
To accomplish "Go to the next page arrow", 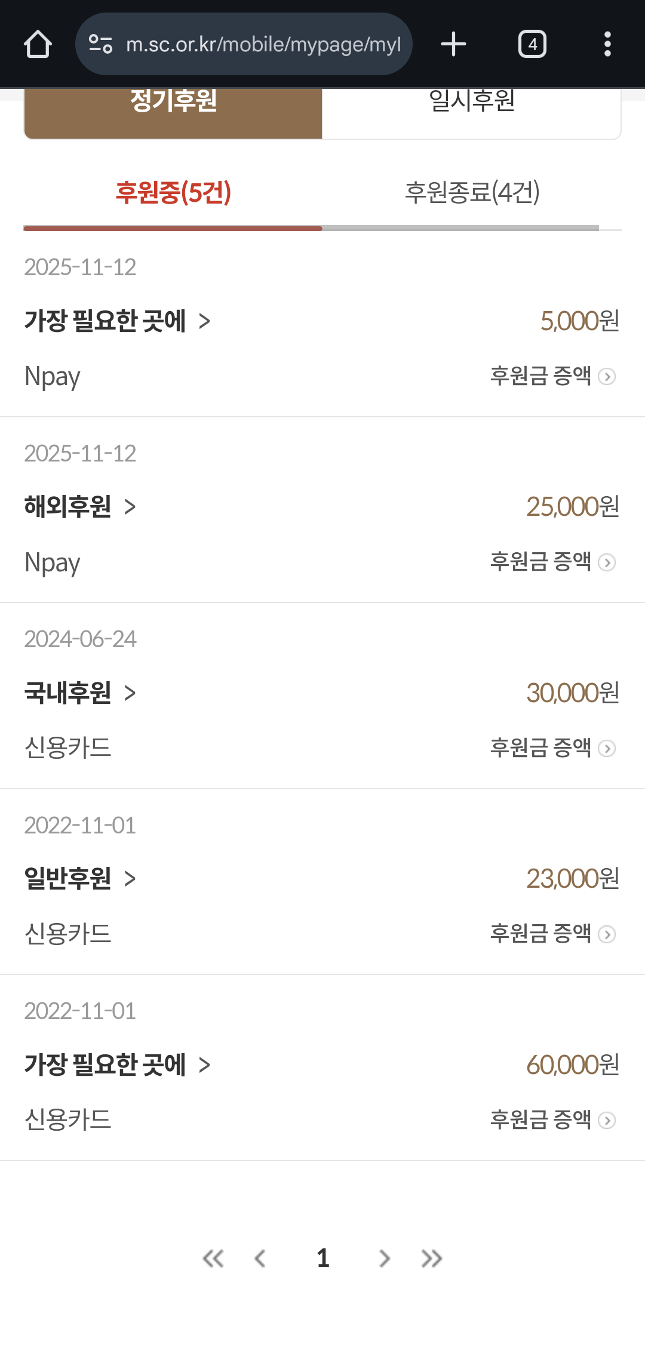I will 385,1259.
